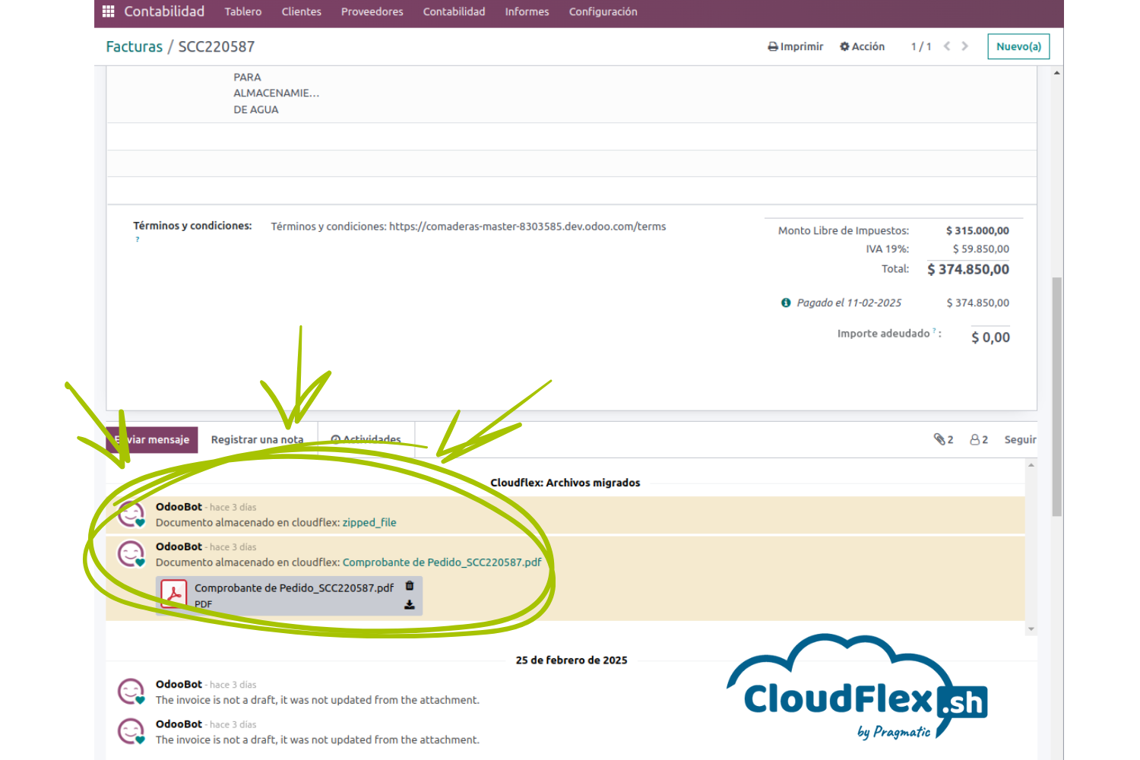Open the Informes menu
The width and height of the screenshot is (1140, 760).
click(x=527, y=11)
